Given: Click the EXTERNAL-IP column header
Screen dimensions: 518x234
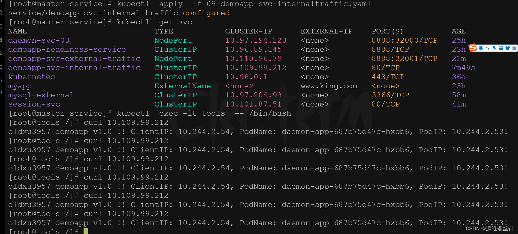Looking at the screenshot, I should [x=327, y=31].
